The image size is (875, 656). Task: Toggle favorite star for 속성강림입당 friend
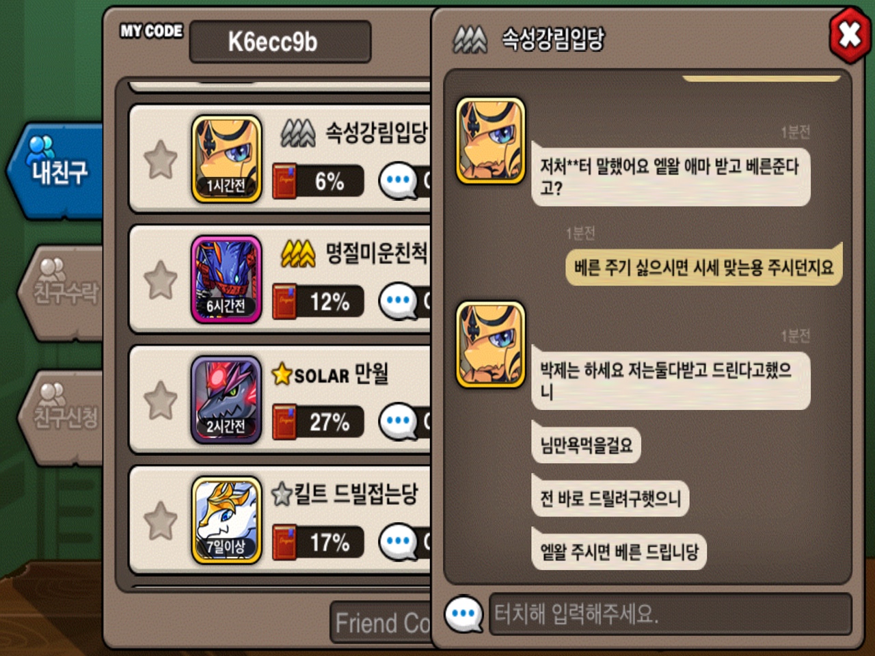[x=161, y=159]
